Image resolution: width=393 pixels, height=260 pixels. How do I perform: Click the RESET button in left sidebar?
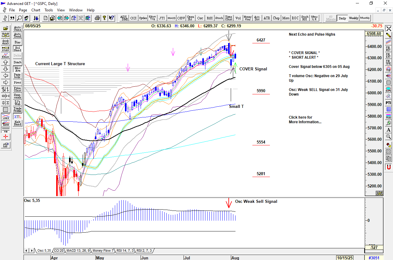6,42
